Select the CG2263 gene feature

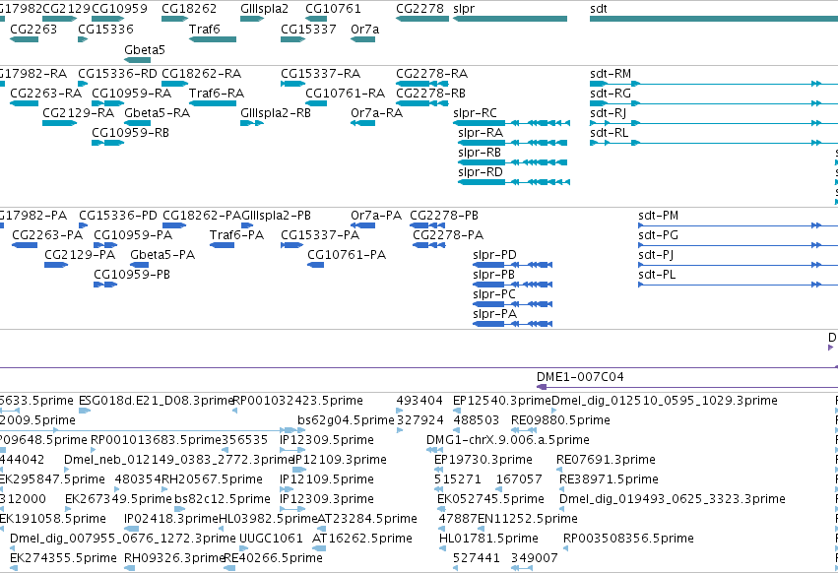click(x=24, y=39)
